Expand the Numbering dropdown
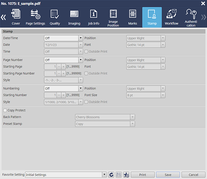This screenshot has height=179, width=207. 80,88
